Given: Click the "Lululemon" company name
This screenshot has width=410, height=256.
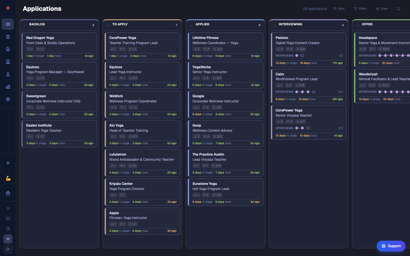Looking at the screenshot, I should pyautogui.click(x=118, y=154).
